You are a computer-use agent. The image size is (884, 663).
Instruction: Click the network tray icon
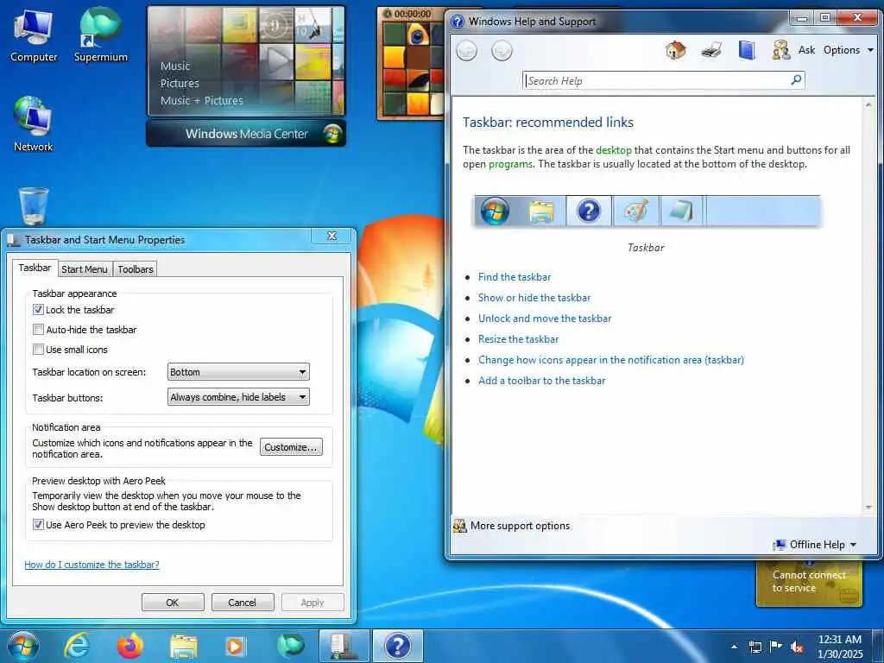pyautogui.click(x=755, y=647)
